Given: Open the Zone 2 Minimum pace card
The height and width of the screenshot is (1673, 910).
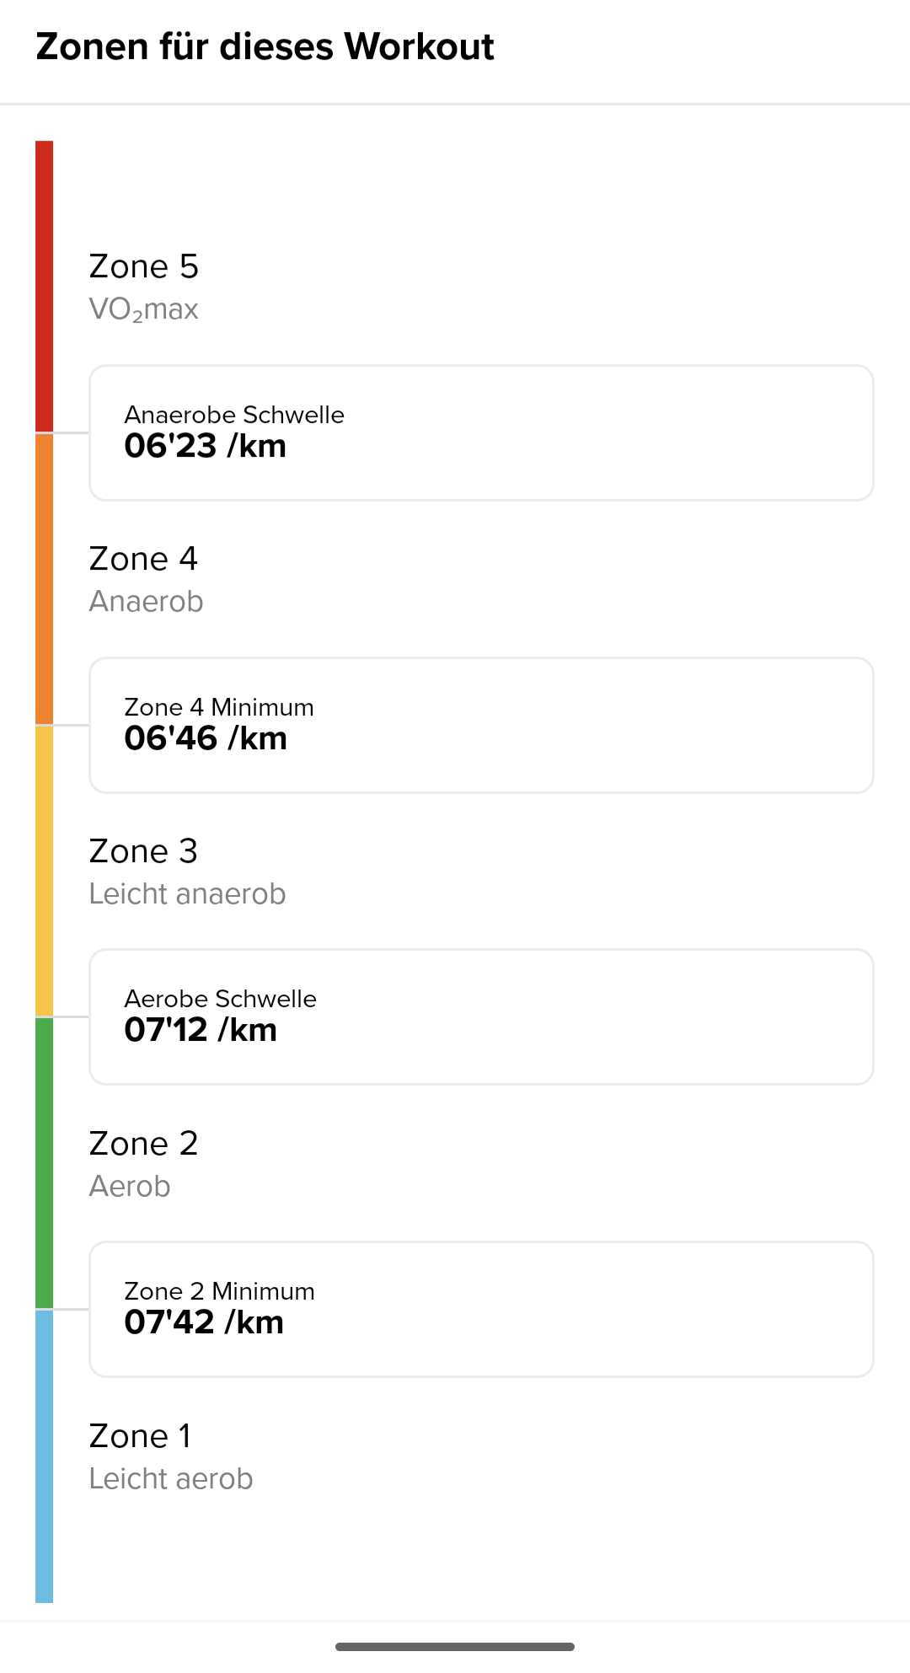Looking at the screenshot, I should click(481, 1309).
